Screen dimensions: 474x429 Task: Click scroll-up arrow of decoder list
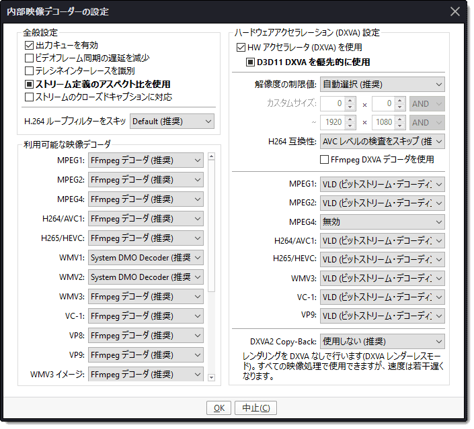tap(212, 156)
